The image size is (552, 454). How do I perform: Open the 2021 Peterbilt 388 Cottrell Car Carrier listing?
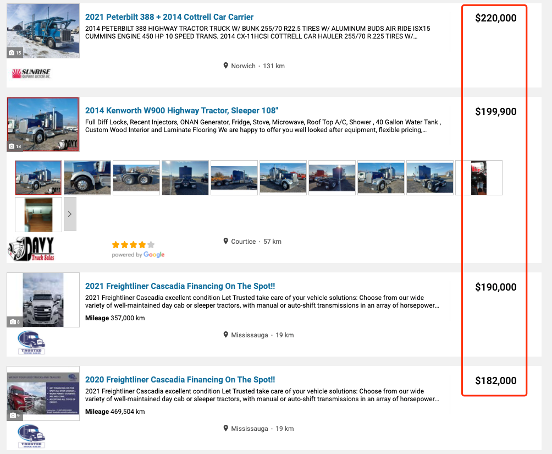pyautogui.click(x=169, y=17)
